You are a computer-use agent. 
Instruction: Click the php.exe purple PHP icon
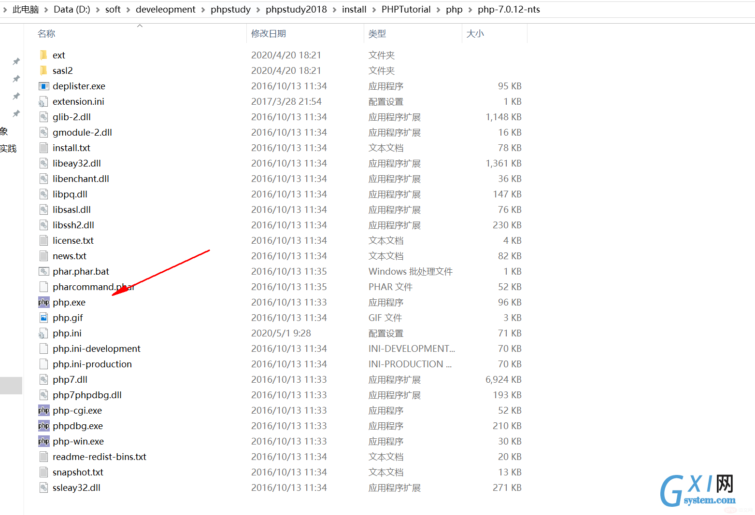43,302
